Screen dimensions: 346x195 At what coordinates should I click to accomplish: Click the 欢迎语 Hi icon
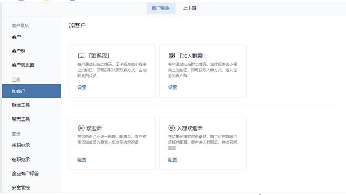coord(81,128)
